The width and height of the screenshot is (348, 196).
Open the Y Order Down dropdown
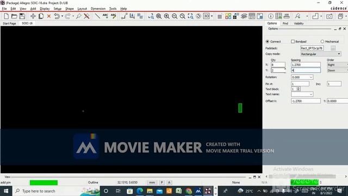click(x=337, y=70)
